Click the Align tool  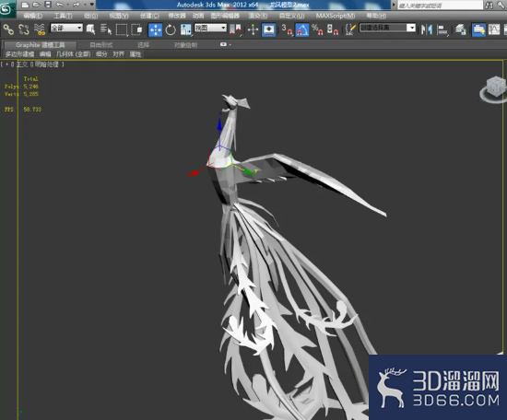(442, 29)
